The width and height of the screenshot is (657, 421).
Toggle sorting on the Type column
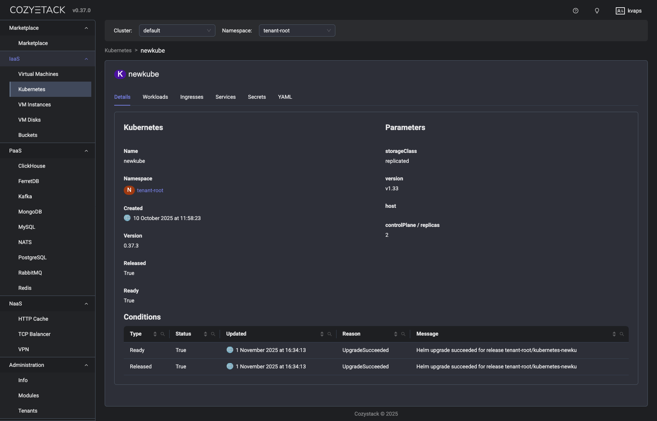156,334
